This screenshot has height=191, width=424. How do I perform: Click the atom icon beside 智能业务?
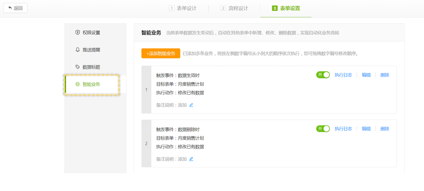pos(78,84)
